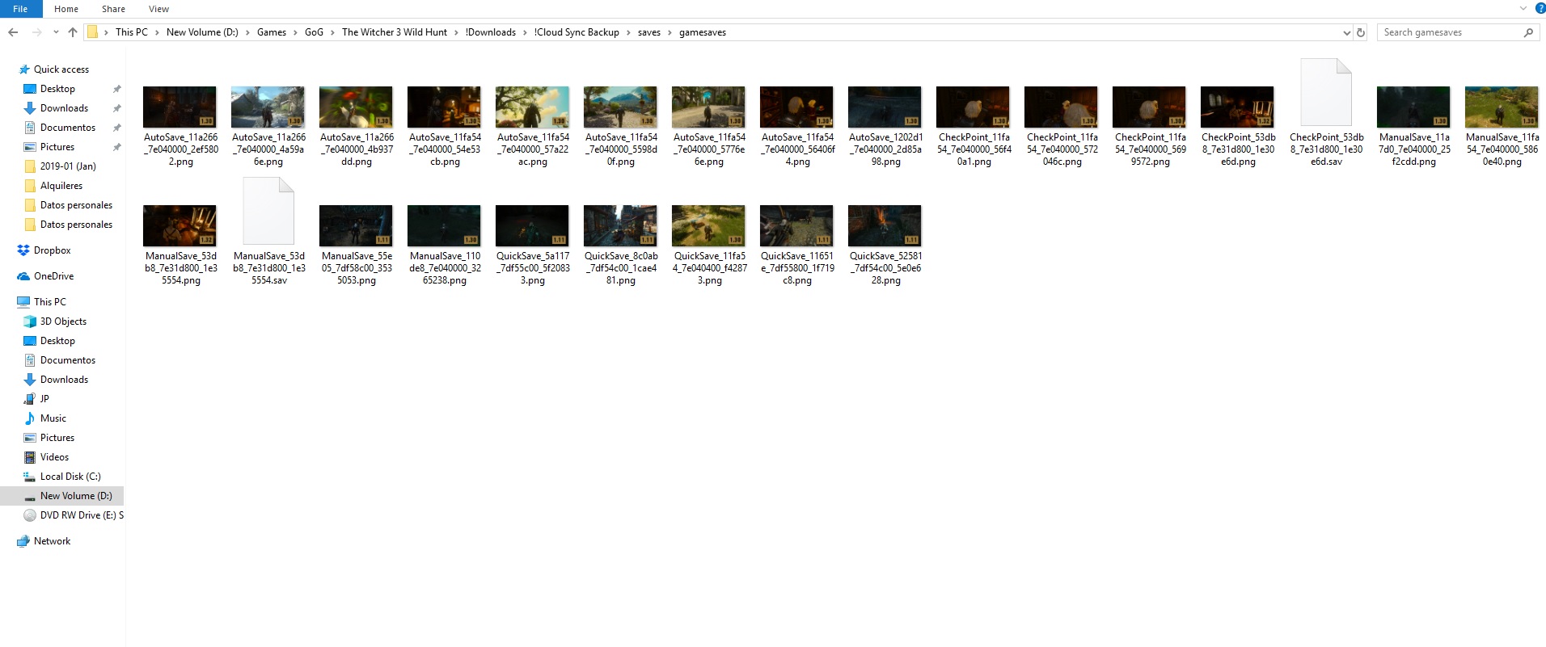Screen dimensions: 1546x647
Task: Select ManualSave_110de8_7e040000_3265238.png thumbnail
Action: coord(444,225)
